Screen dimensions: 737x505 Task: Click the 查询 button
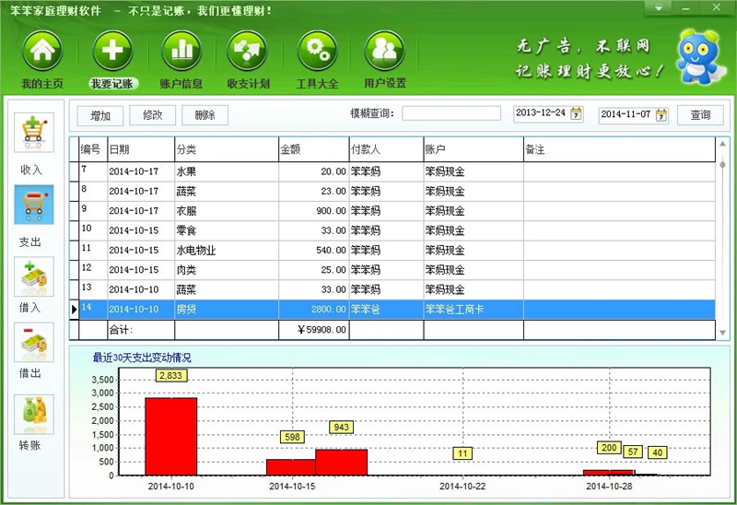click(700, 115)
